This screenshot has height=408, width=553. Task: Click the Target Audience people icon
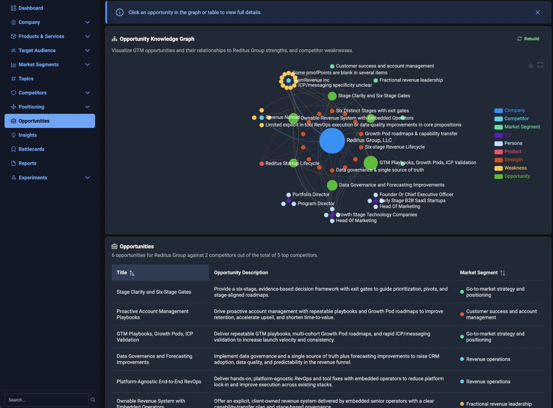pyautogui.click(x=14, y=50)
